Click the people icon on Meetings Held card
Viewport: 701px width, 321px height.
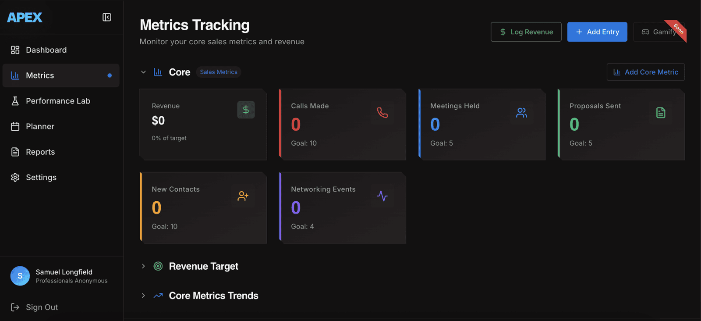point(521,113)
